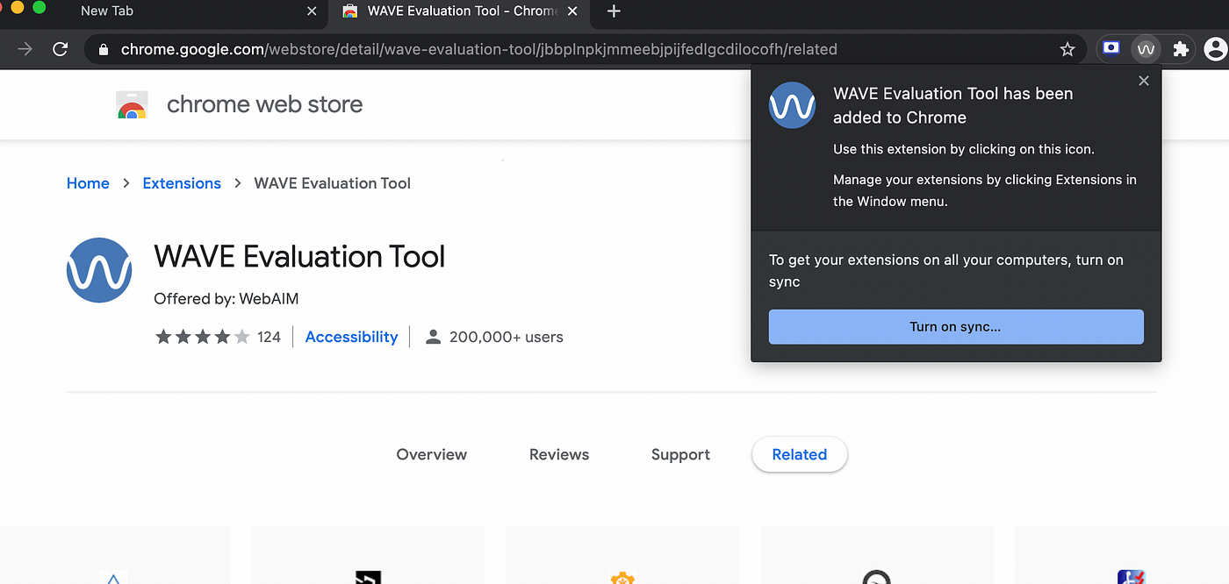Click the WAVE logo in the popup

coord(792,105)
